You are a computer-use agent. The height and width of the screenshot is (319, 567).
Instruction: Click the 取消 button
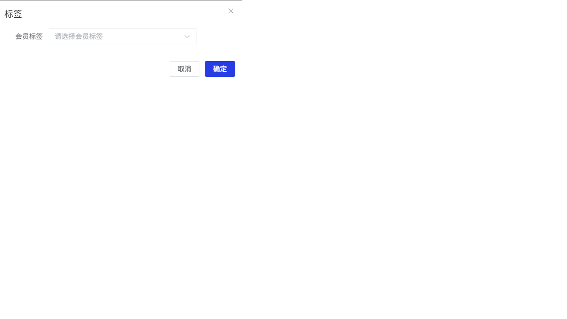[x=185, y=69]
